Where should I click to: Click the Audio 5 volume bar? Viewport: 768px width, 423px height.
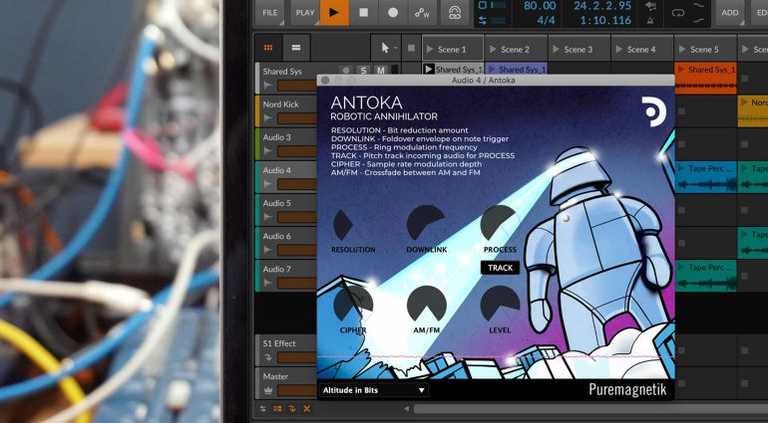(x=297, y=217)
